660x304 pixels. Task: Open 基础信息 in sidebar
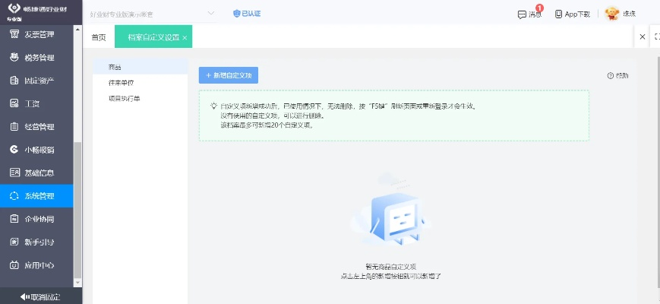(38, 173)
